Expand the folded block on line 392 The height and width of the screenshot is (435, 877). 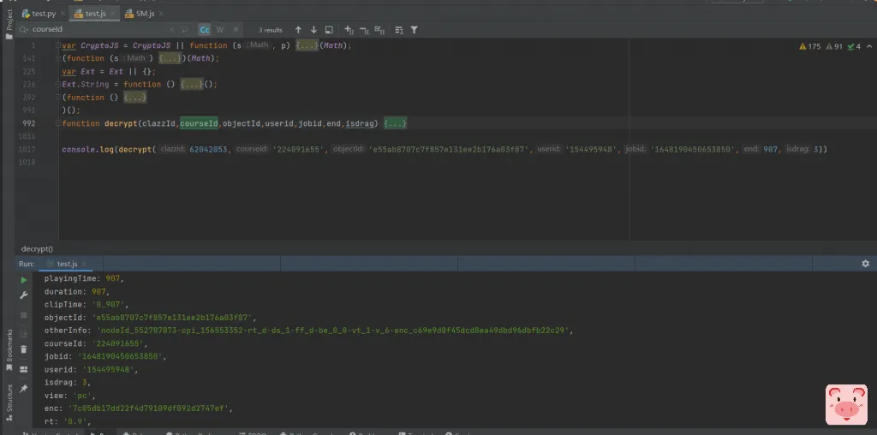click(135, 98)
